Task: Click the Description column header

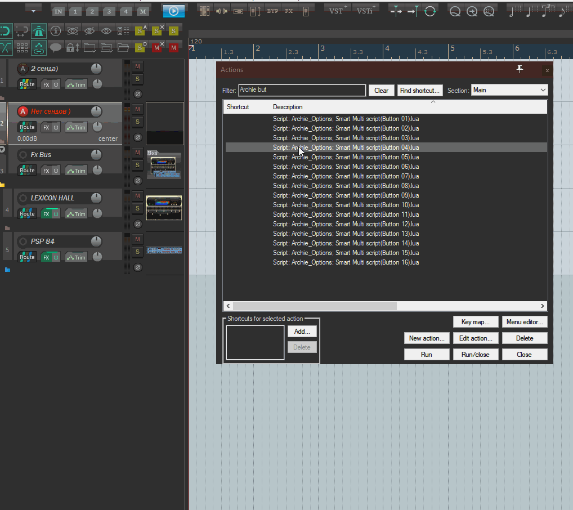Action: click(x=288, y=107)
